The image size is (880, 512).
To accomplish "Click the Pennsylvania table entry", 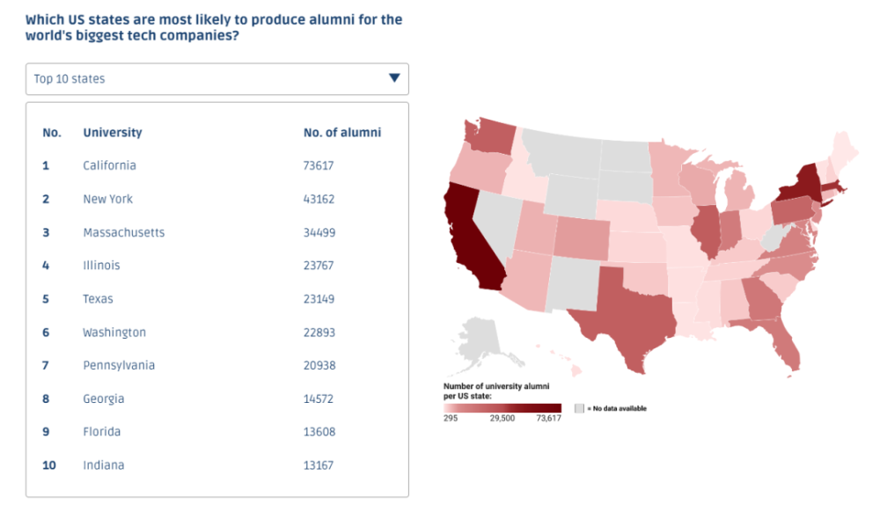I will pyautogui.click(x=119, y=365).
